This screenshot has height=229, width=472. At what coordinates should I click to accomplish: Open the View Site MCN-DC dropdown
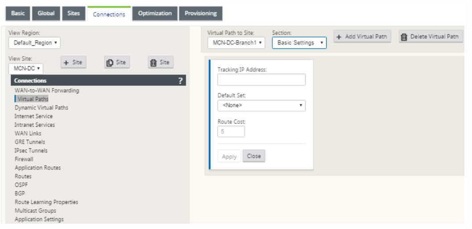[x=26, y=68]
